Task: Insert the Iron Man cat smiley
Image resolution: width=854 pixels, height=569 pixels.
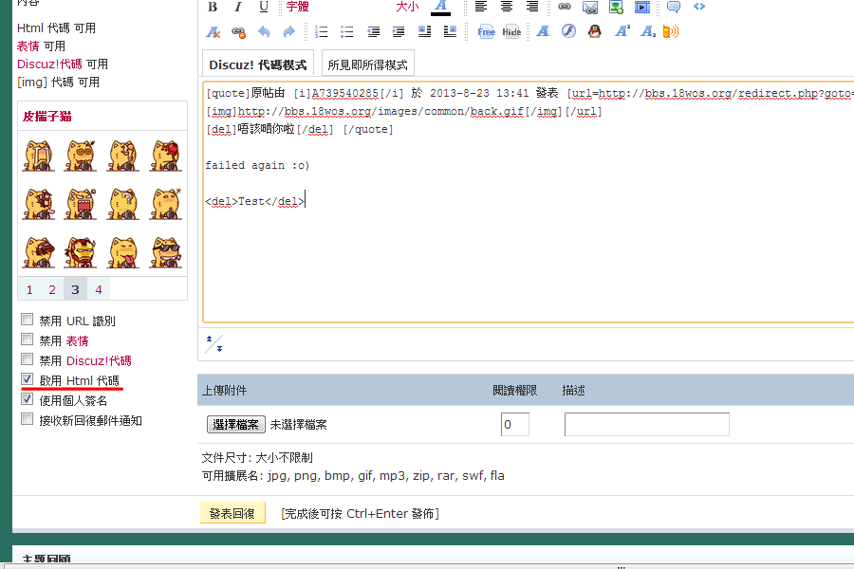Action: 81,252
